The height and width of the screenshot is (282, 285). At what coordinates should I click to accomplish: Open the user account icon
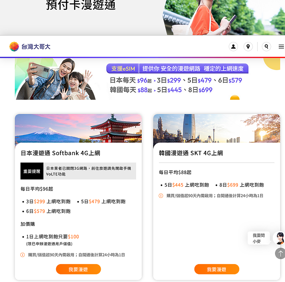coord(233,46)
